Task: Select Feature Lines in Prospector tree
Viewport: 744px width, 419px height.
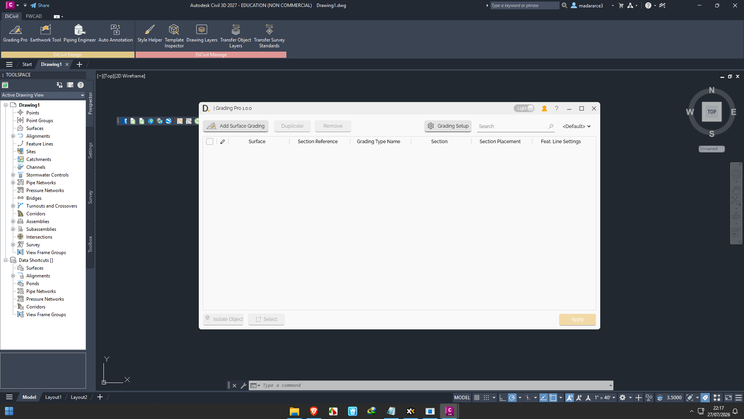Action: pos(40,144)
